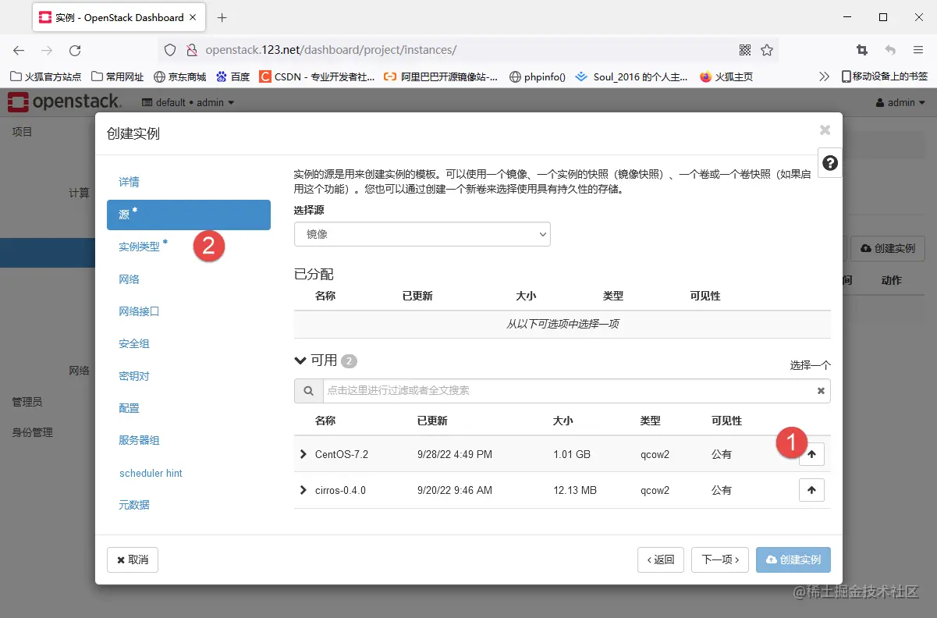Click the shield protection icon in address bar
This screenshot has width=937, height=618.
[x=169, y=49]
